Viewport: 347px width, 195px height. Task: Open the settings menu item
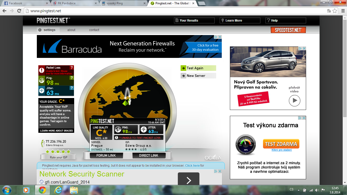tap(48, 30)
